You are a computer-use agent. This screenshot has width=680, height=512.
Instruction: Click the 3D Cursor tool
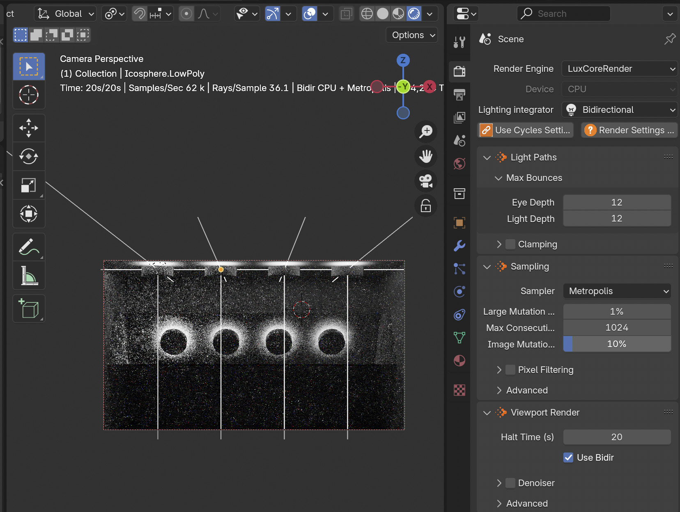(29, 95)
